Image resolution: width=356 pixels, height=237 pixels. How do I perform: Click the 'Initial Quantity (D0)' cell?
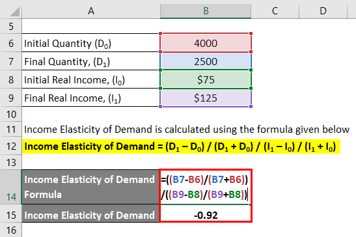[91, 43]
